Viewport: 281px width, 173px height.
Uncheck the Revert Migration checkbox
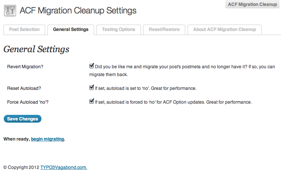pyautogui.click(x=92, y=66)
